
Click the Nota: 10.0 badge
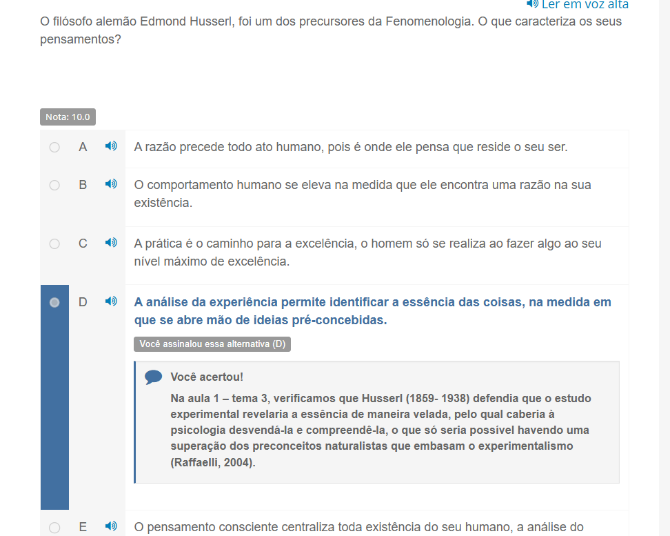click(x=68, y=117)
